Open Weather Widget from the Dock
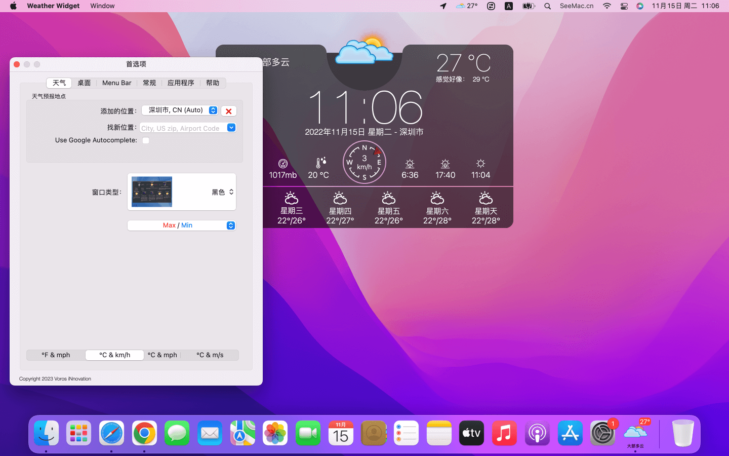The width and height of the screenshot is (729, 456). (x=635, y=433)
